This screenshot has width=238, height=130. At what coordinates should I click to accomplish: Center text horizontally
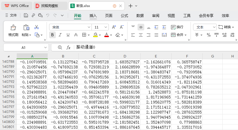point(141,35)
